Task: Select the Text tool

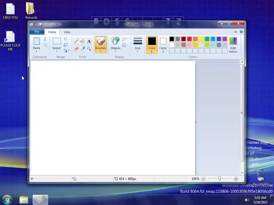Action: click(89, 41)
